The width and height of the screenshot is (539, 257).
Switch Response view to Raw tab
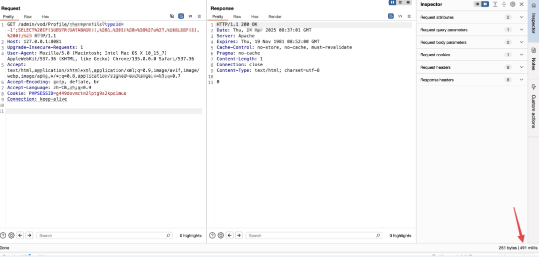(x=237, y=16)
